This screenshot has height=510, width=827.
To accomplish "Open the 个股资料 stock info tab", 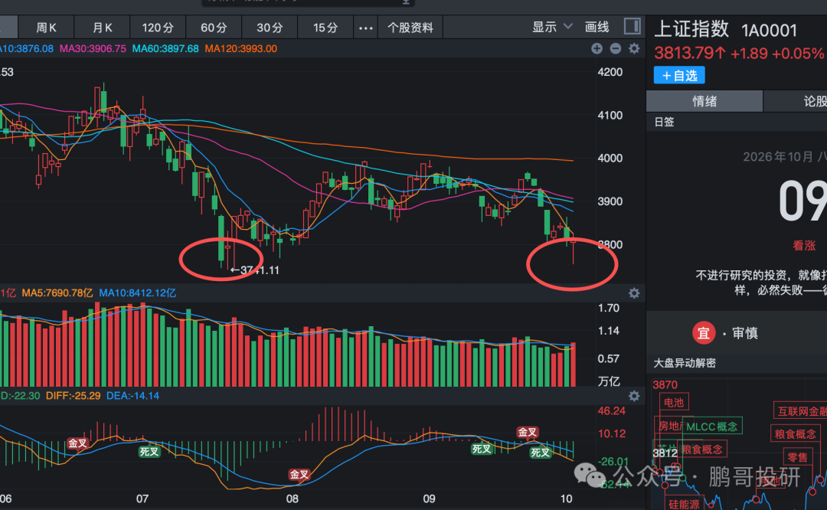I will 410,28.
